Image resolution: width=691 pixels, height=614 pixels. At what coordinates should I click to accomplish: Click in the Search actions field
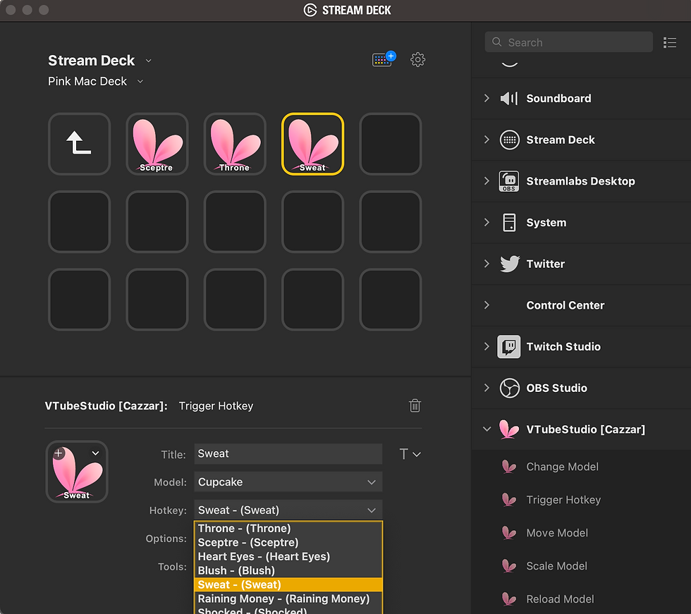point(568,42)
